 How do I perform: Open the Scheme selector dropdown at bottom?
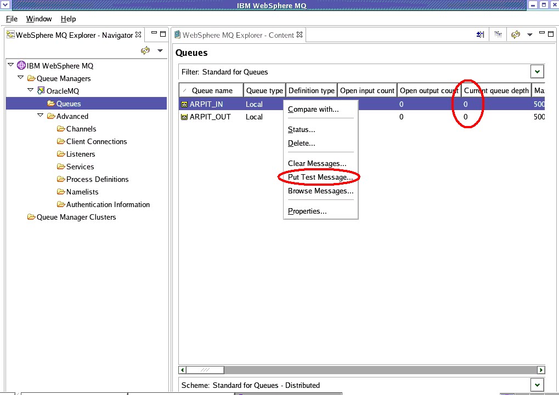tap(537, 385)
